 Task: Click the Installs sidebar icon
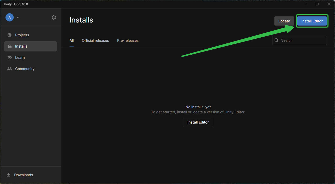(9, 46)
